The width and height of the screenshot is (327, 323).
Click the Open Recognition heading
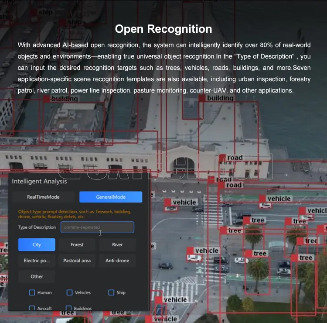pyautogui.click(x=163, y=29)
